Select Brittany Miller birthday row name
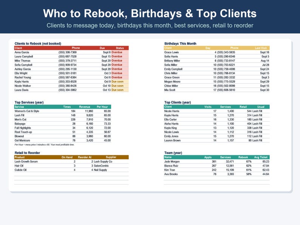300x225 pixels. point(172,61)
